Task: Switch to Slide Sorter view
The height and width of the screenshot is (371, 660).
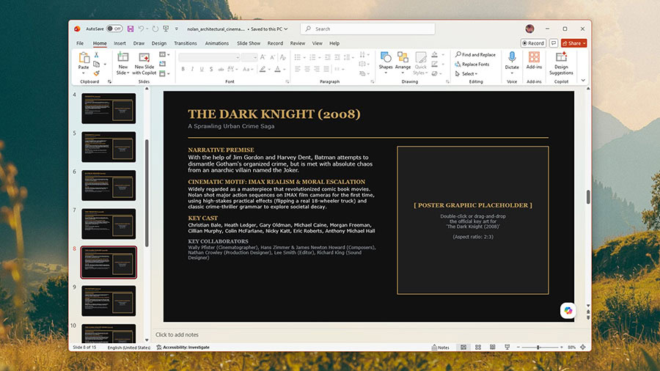Action: click(477, 348)
